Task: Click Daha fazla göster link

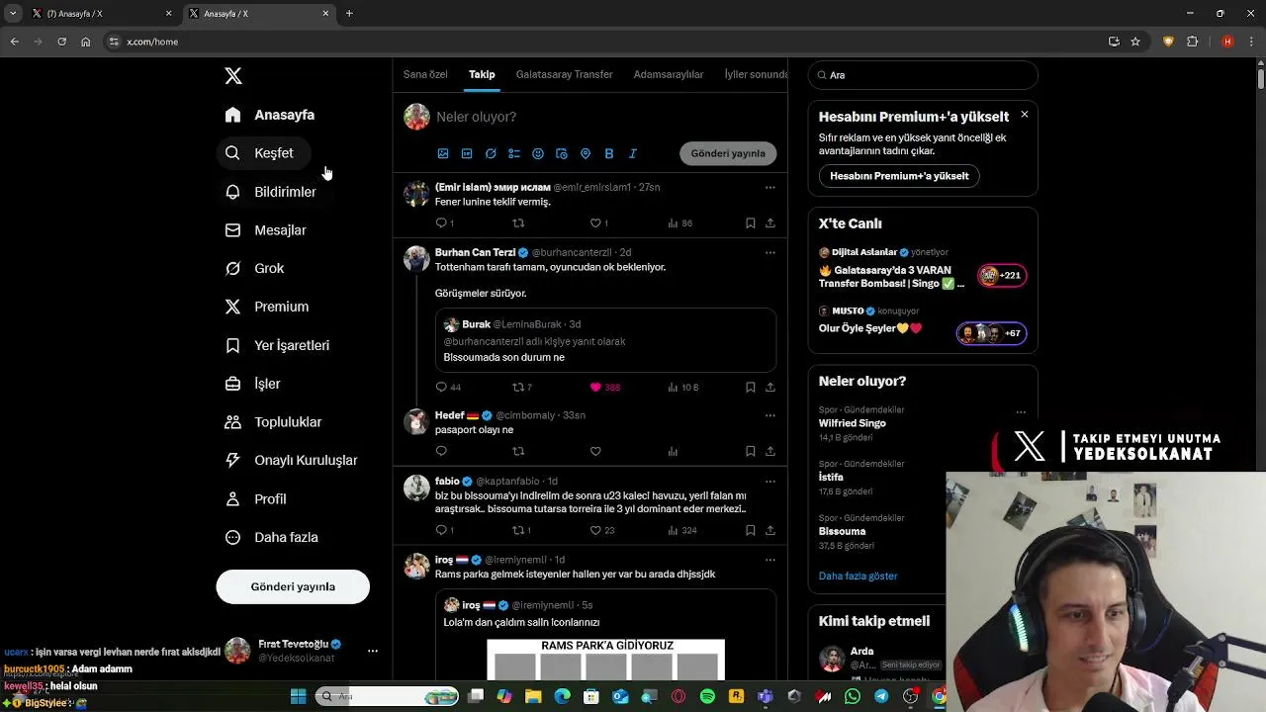Action: [858, 576]
